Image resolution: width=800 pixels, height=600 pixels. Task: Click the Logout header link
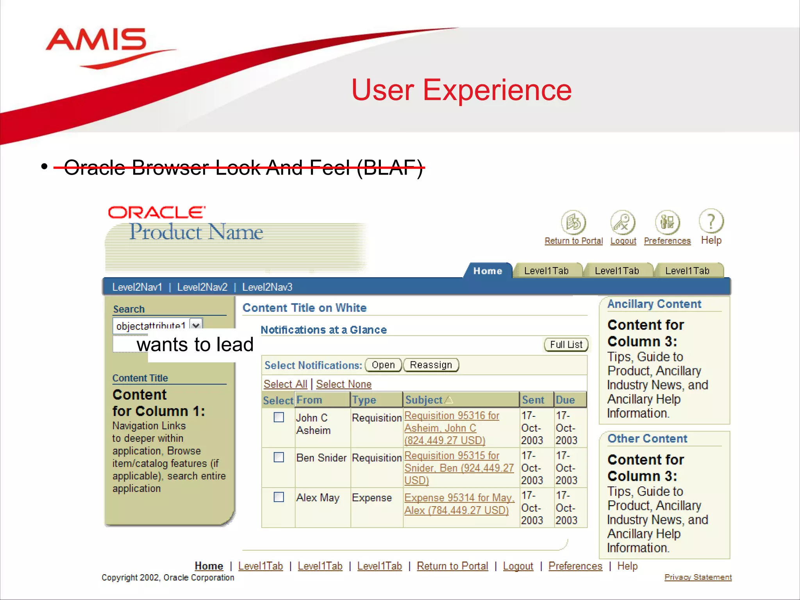pyautogui.click(x=623, y=241)
